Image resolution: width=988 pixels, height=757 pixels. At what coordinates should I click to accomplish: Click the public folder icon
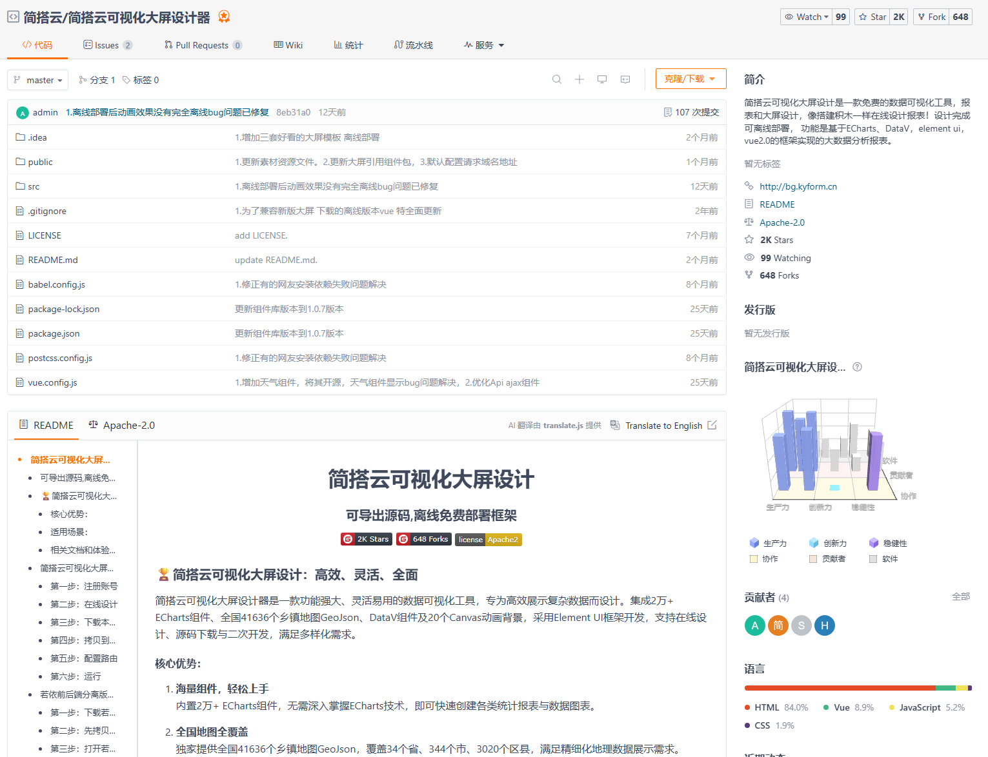pos(20,162)
